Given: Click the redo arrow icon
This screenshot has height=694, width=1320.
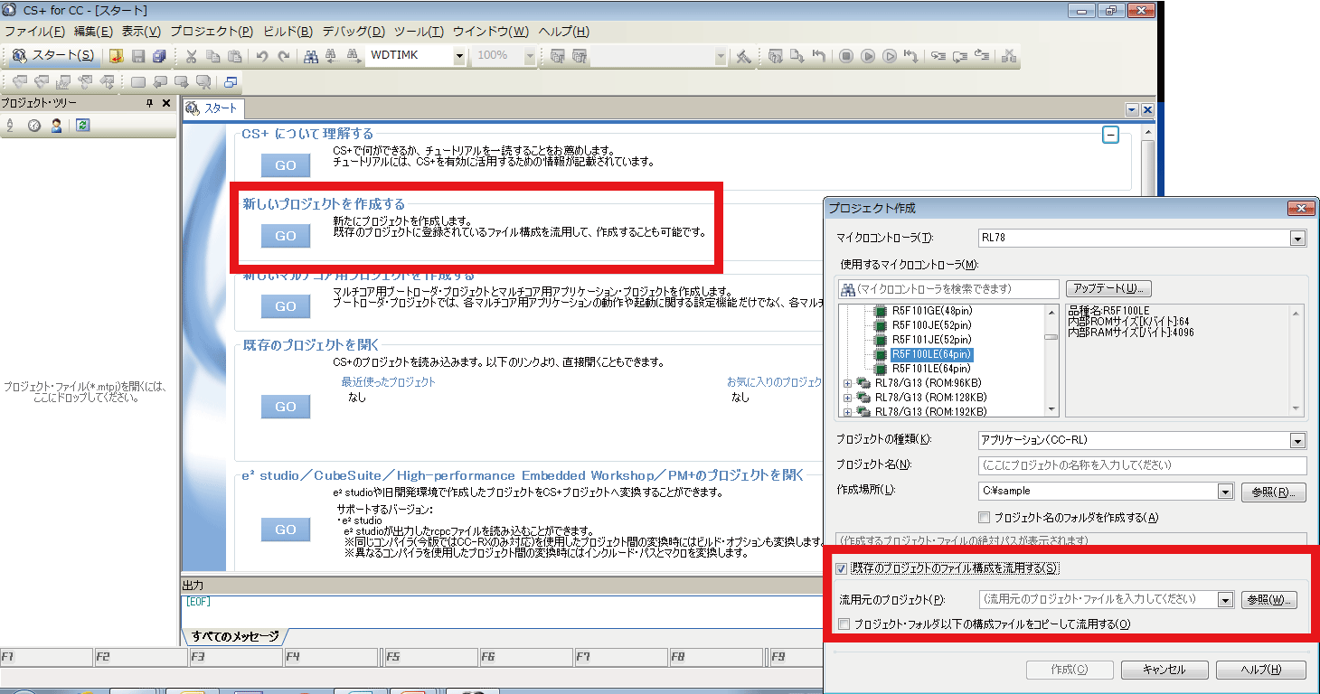Looking at the screenshot, I should coord(284,56).
